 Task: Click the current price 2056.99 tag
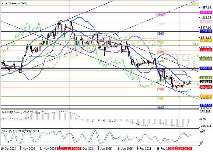(x=206, y=81)
